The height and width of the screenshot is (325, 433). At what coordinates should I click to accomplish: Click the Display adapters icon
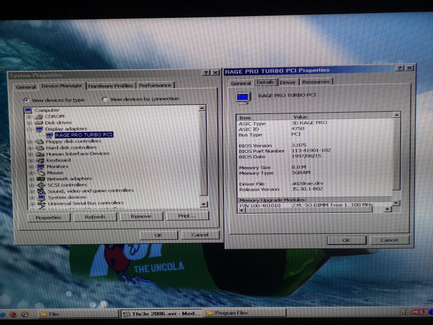pos(39,129)
